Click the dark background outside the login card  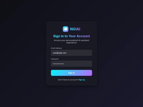(x=23, y=55)
